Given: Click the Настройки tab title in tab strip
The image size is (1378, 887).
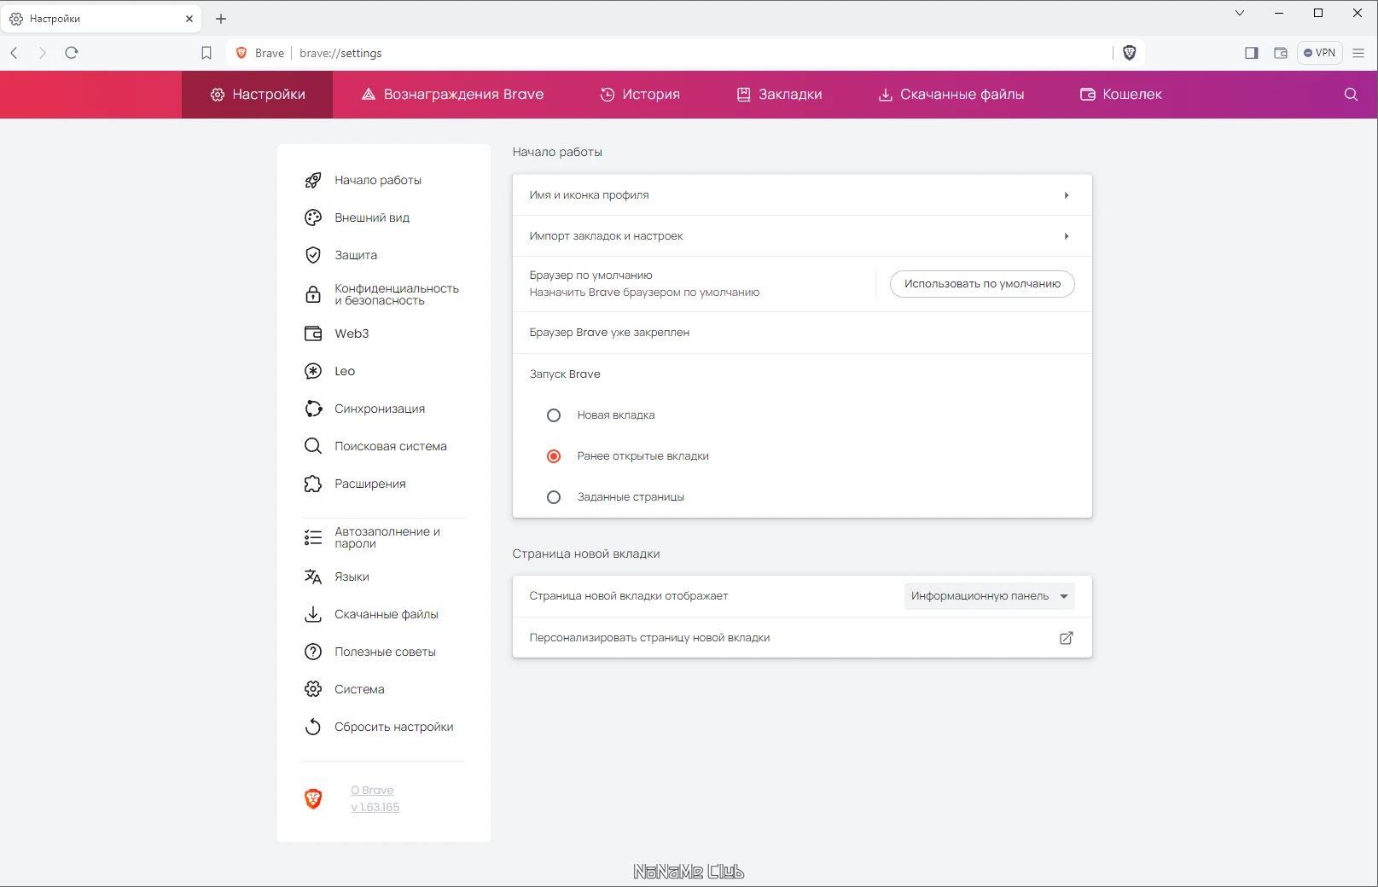Looking at the screenshot, I should [55, 18].
